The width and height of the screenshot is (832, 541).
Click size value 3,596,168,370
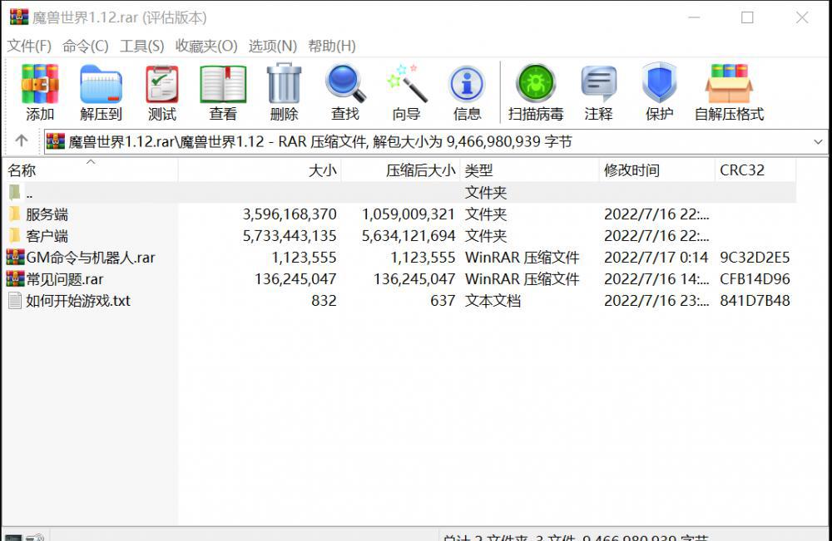point(290,214)
